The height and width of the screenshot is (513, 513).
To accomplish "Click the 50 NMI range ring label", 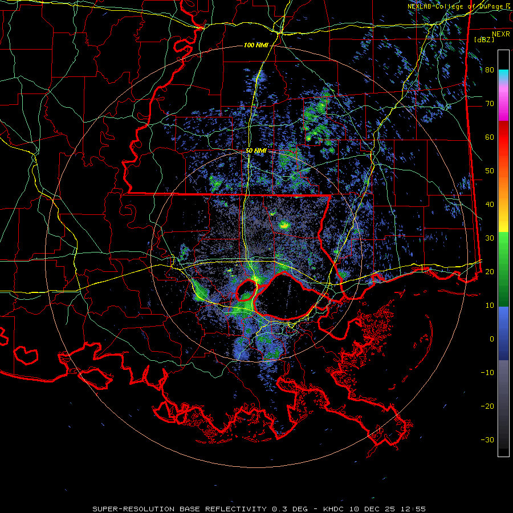I will [x=256, y=151].
